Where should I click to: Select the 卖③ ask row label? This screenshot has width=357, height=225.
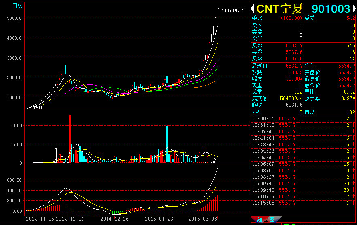[x=257, y=25]
